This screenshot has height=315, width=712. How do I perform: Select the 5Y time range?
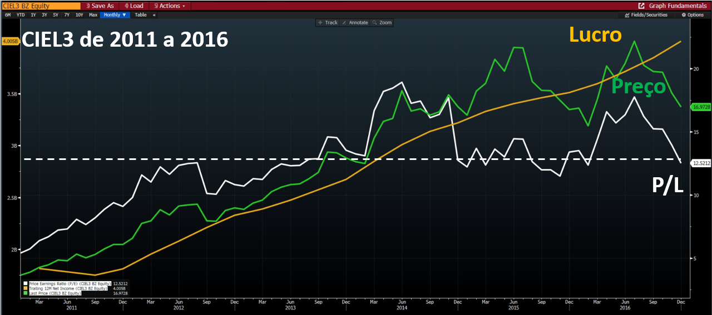56,15
